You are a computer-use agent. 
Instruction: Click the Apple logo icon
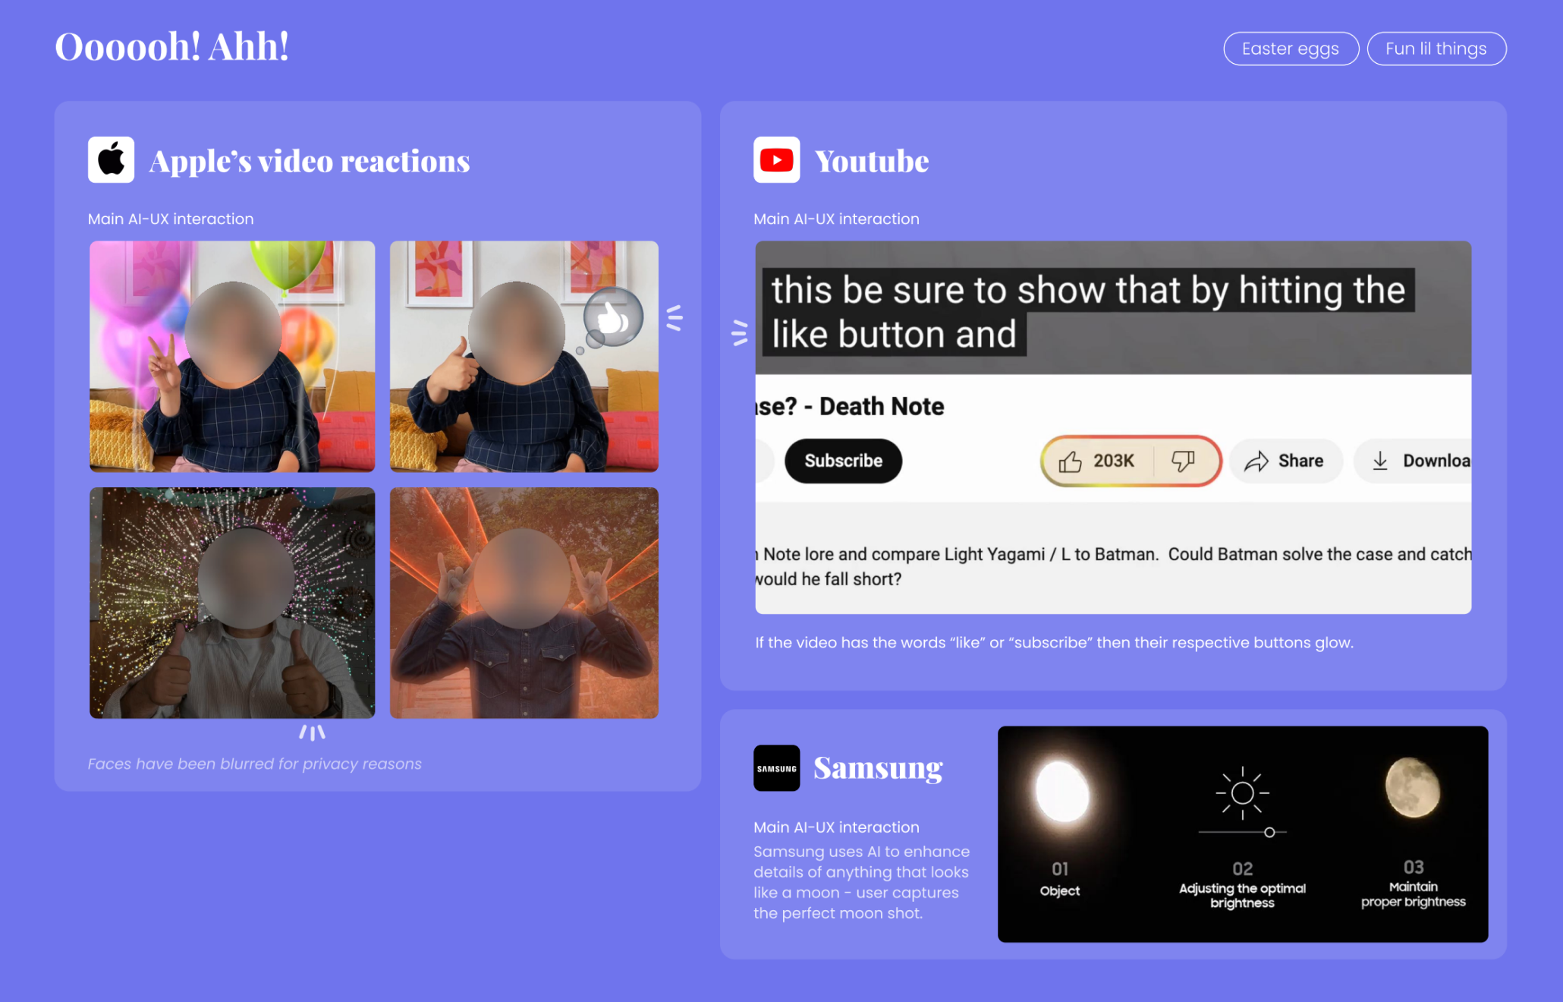coord(111,159)
